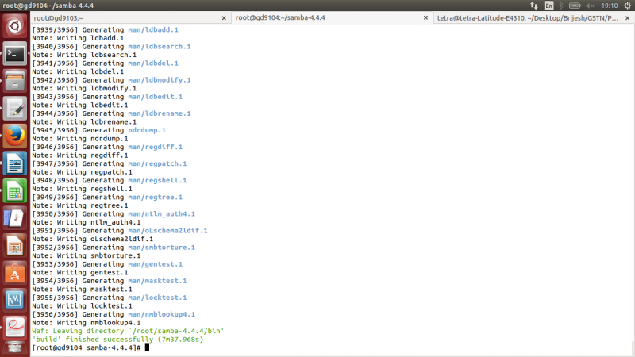Click man/ldbrename.1 path text
The image size is (635, 357).
click(160, 113)
